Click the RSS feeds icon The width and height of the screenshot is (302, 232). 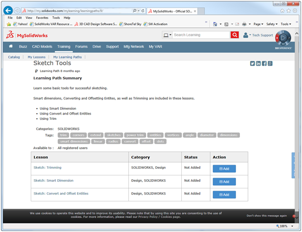pos(226,24)
